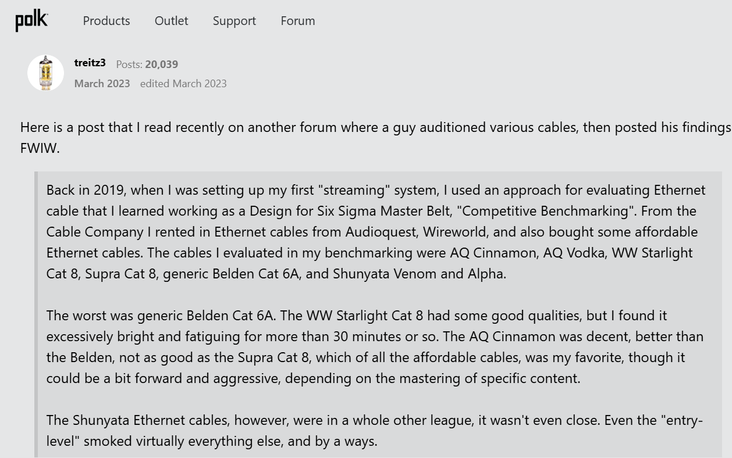
Task: Click the words "Shunyata Venom and Alpha"
Action: [x=419, y=274]
